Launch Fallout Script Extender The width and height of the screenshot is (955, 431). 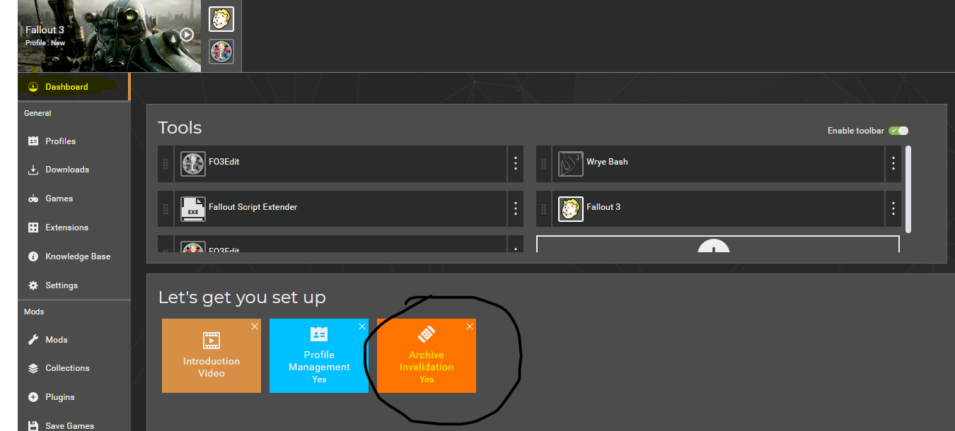click(x=341, y=209)
